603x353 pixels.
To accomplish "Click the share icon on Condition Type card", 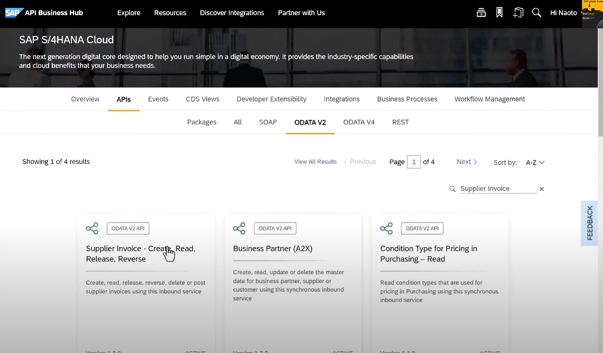I will point(387,229).
